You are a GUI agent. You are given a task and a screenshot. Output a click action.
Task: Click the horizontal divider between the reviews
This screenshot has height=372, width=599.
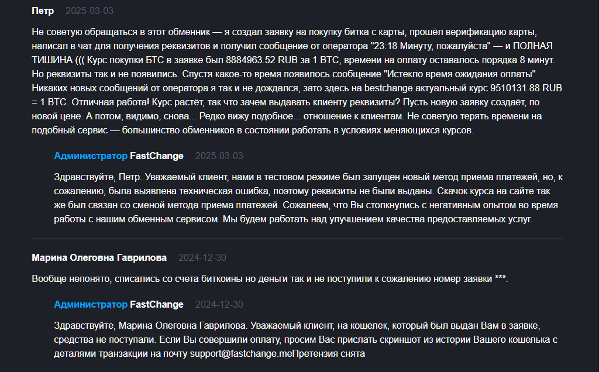tap(297, 239)
